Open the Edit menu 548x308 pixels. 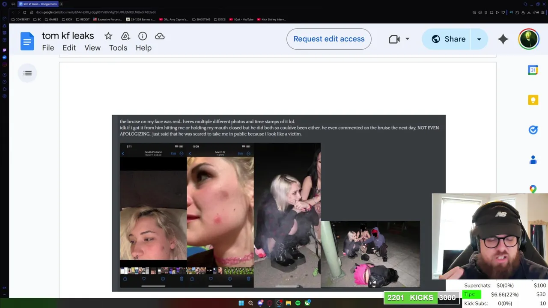69,48
